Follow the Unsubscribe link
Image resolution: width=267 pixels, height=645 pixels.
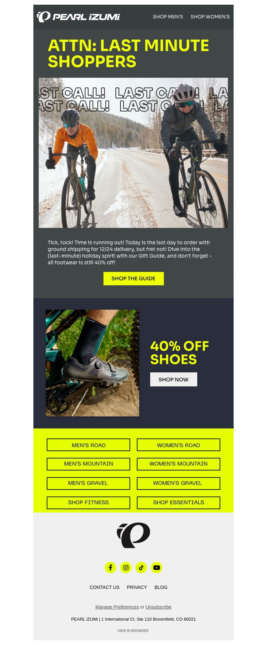pyautogui.click(x=159, y=607)
